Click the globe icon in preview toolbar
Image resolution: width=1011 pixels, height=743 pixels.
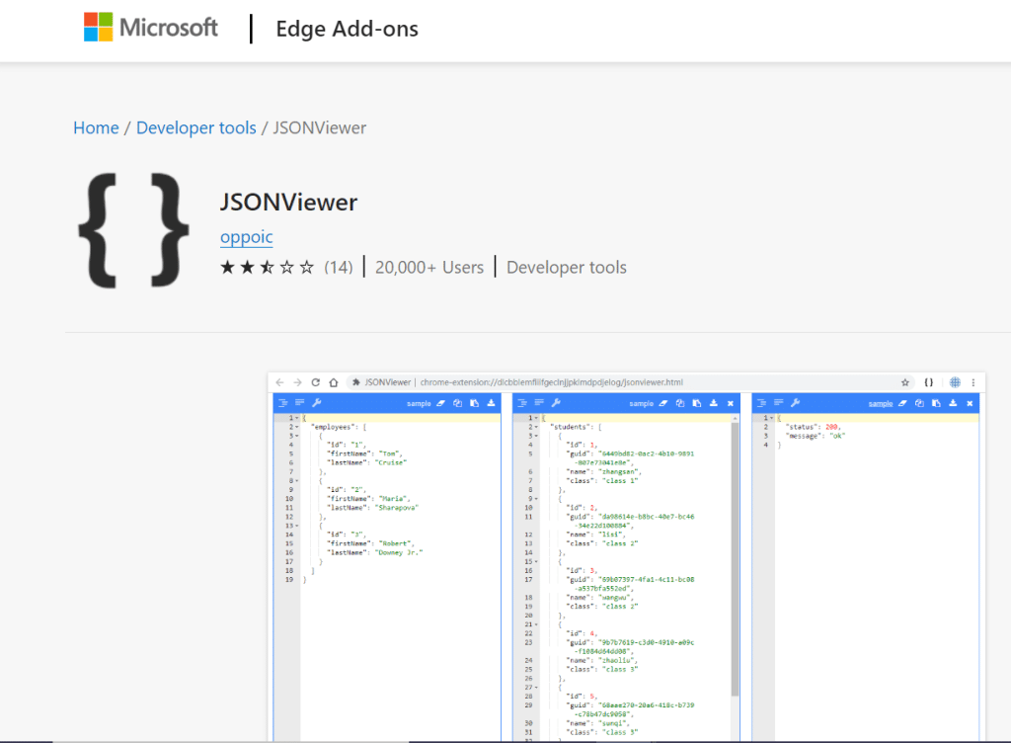coord(955,382)
